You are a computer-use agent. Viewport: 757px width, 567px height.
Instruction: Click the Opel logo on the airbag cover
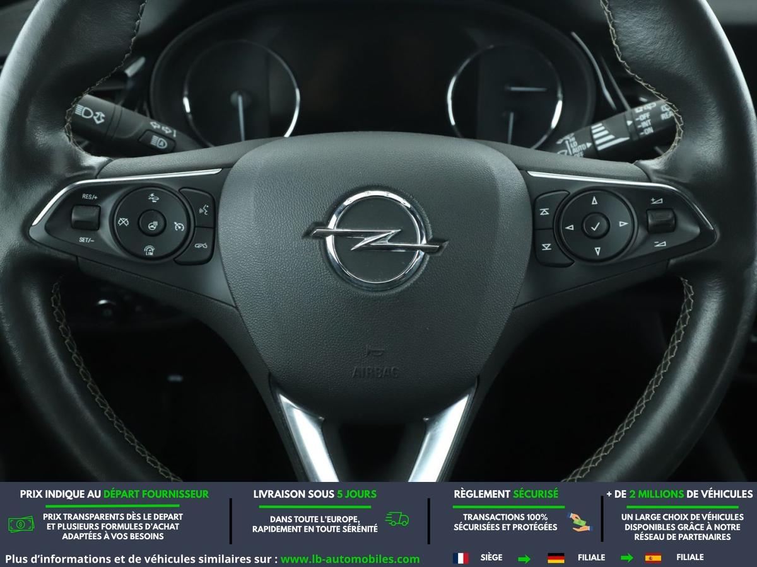[377, 239]
